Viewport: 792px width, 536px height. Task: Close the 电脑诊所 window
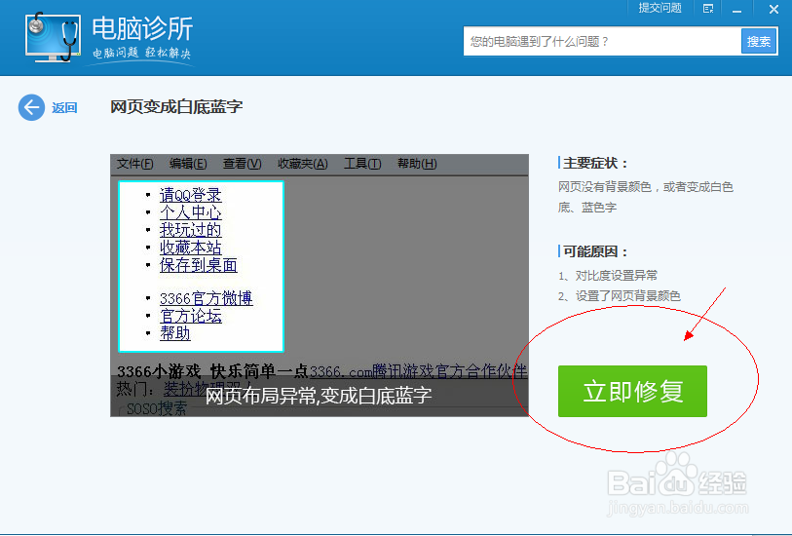pos(773,9)
